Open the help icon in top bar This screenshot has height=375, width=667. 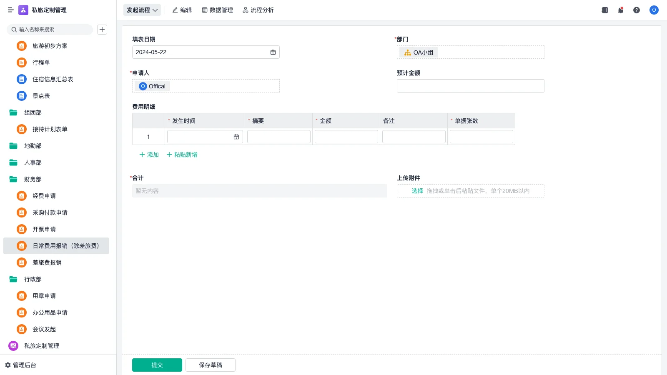(637, 10)
